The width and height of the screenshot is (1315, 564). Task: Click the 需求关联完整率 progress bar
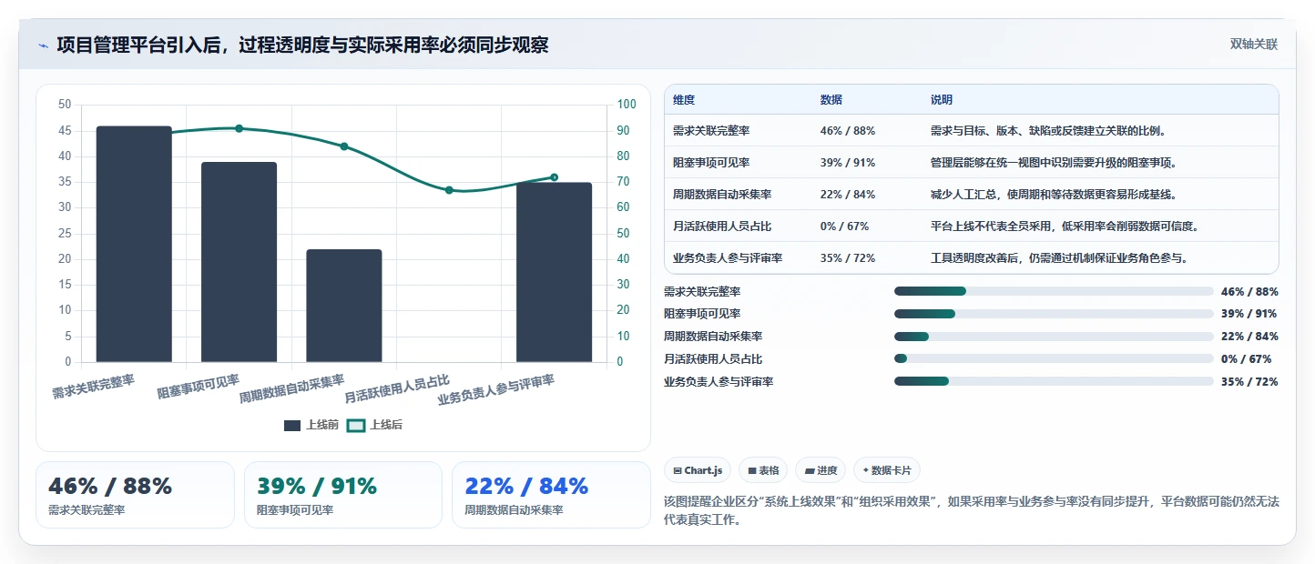1054,291
